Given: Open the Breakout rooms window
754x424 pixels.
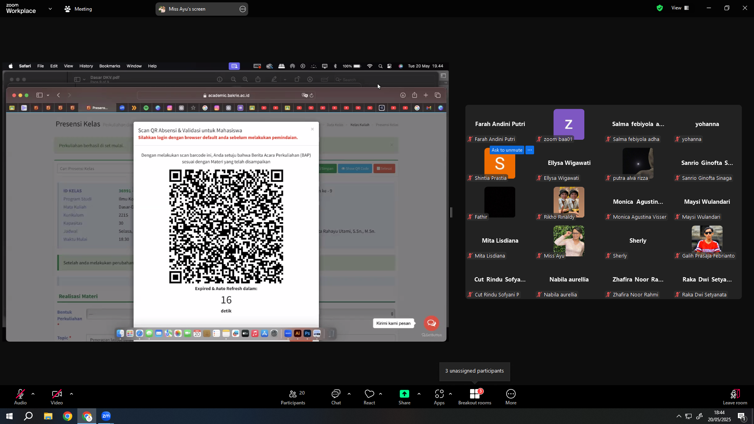Looking at the screenshot, I should point(475,397).
